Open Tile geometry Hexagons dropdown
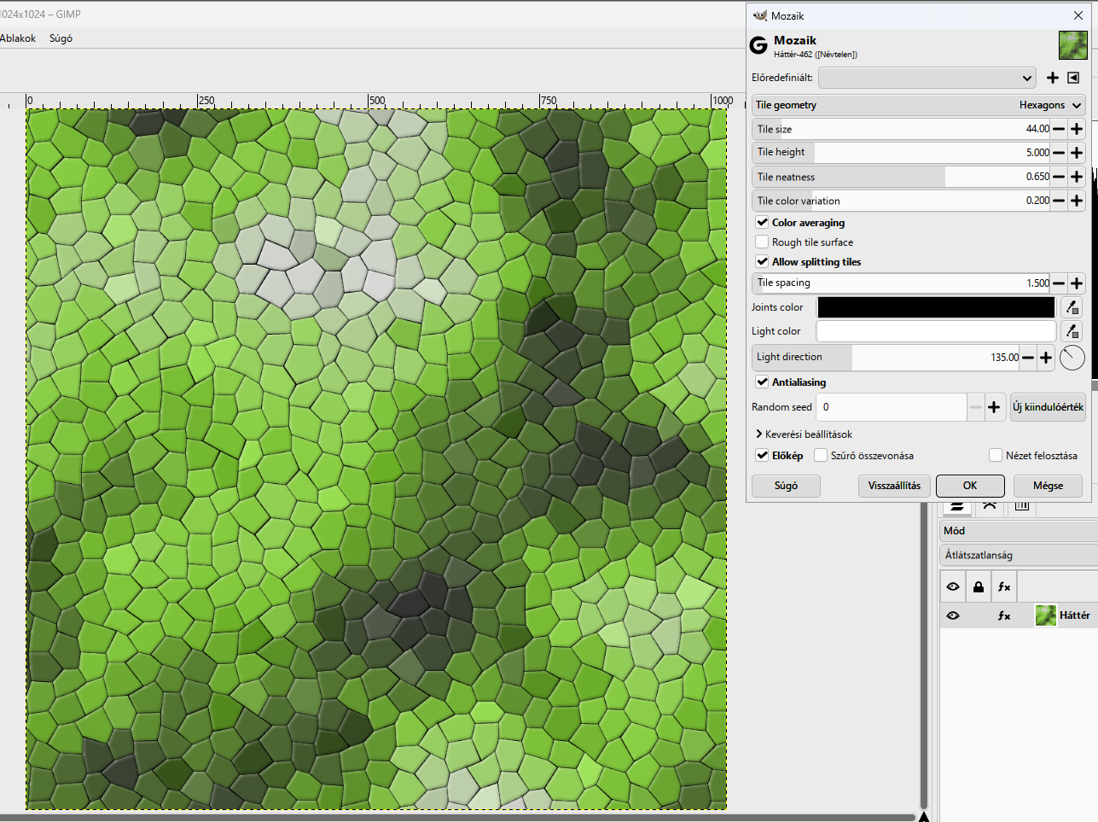This screenshot has height=822, width=1098. tap(919, 105)
